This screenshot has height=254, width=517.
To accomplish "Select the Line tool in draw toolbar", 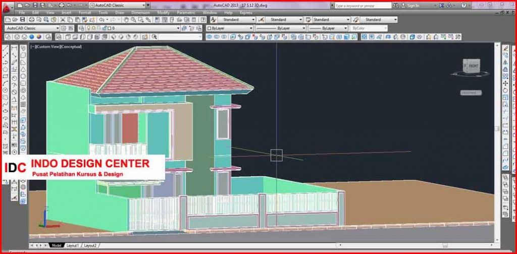I will click(x=6, y=48).
